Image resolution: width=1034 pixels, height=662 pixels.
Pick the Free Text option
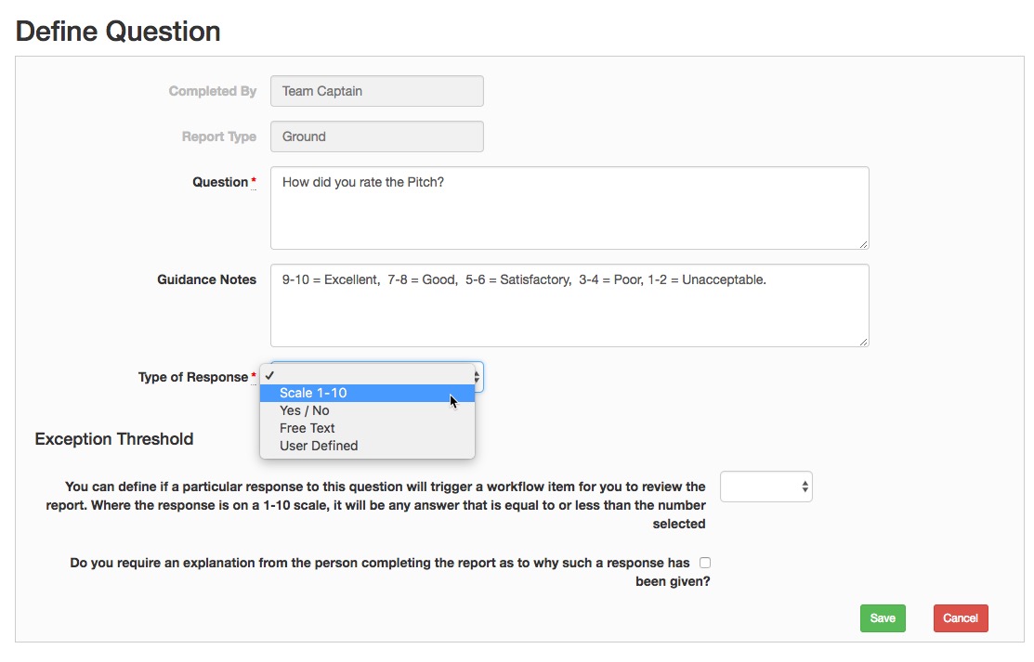[367, 429]
